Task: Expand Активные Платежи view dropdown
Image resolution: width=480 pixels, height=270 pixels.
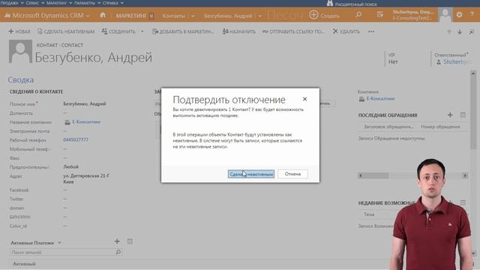Action: click(x=59, y=242)
